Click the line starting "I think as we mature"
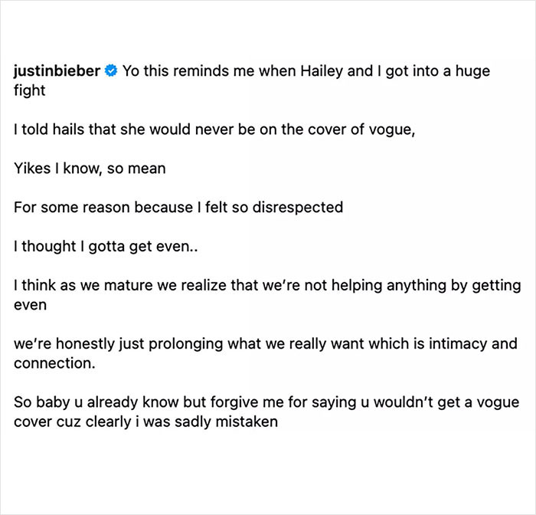This screenshot has width=536, height=515. pyautogui.click(x=266, y=285)
